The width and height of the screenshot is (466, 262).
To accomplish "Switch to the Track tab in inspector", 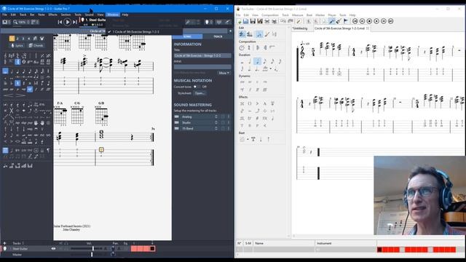I will [218, 36].
